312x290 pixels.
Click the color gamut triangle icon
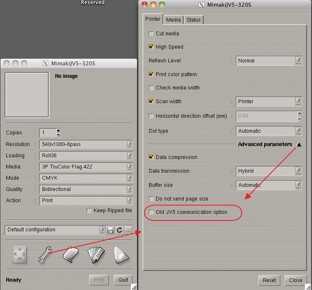(x=121, y=255)
